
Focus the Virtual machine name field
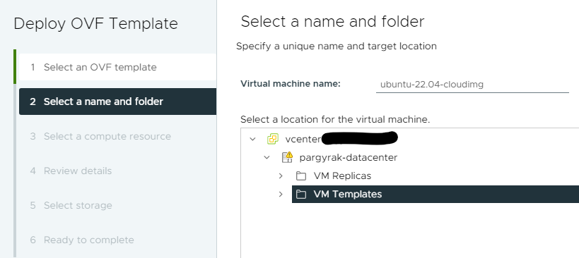pyautogui.click(x=472, y=85)
